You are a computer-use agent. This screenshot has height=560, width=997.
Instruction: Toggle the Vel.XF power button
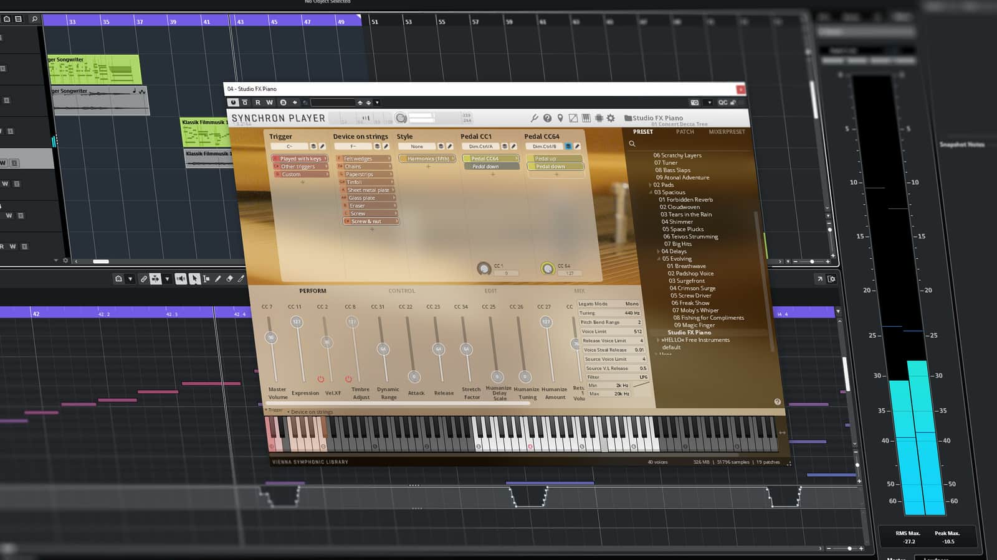321,379
